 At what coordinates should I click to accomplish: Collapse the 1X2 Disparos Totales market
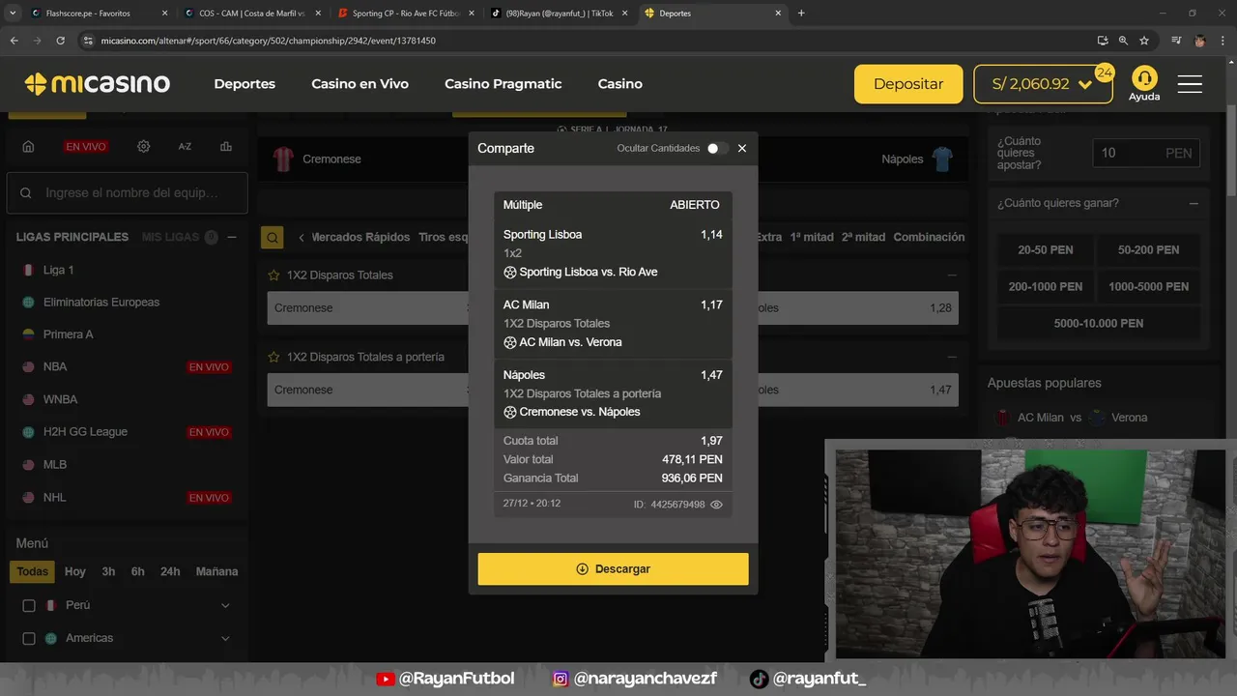click(x=951, y=275)
